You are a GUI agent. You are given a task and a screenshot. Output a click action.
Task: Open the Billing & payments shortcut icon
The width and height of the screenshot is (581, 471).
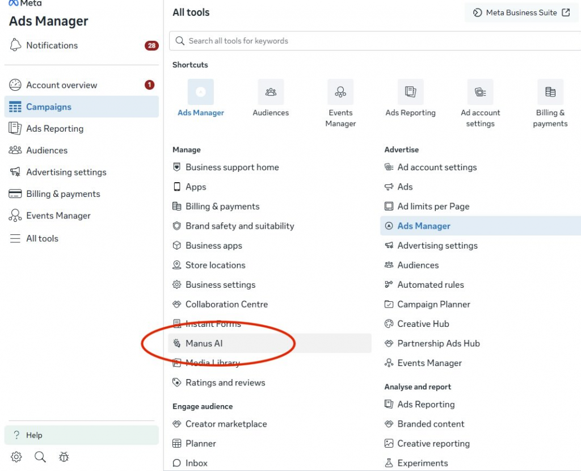(x=550, y=92)
